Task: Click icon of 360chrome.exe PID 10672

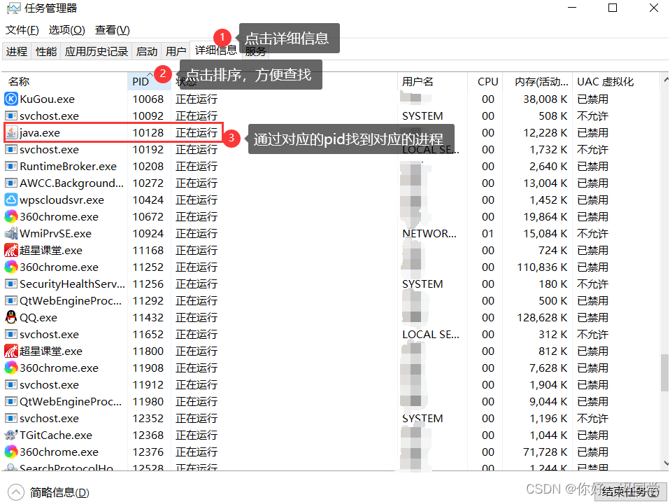Action: click(x=10, y=217)
